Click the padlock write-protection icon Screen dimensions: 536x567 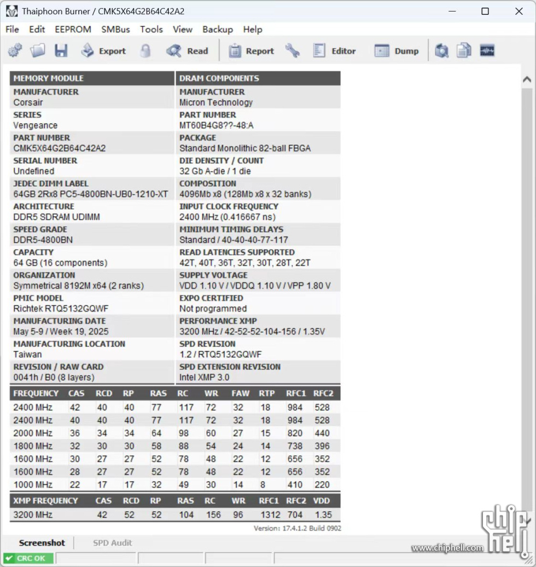[145, 51]
